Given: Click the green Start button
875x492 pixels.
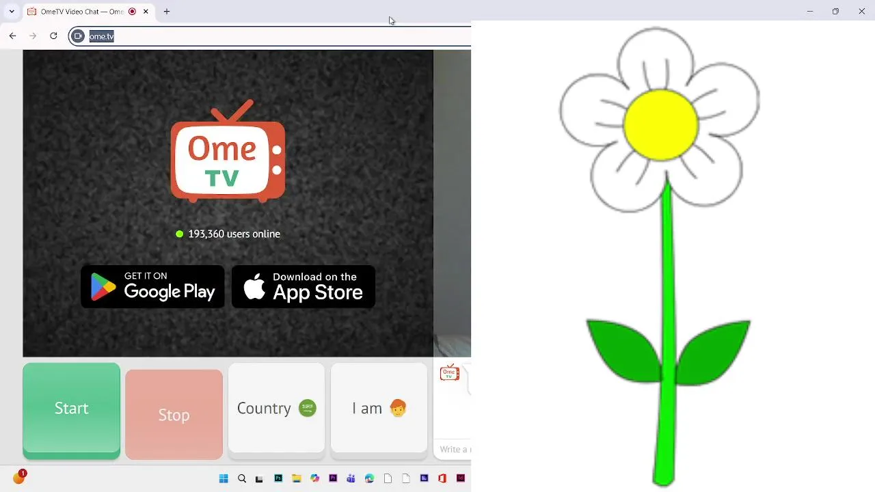Looking at the screenshot, I should 71,410.
